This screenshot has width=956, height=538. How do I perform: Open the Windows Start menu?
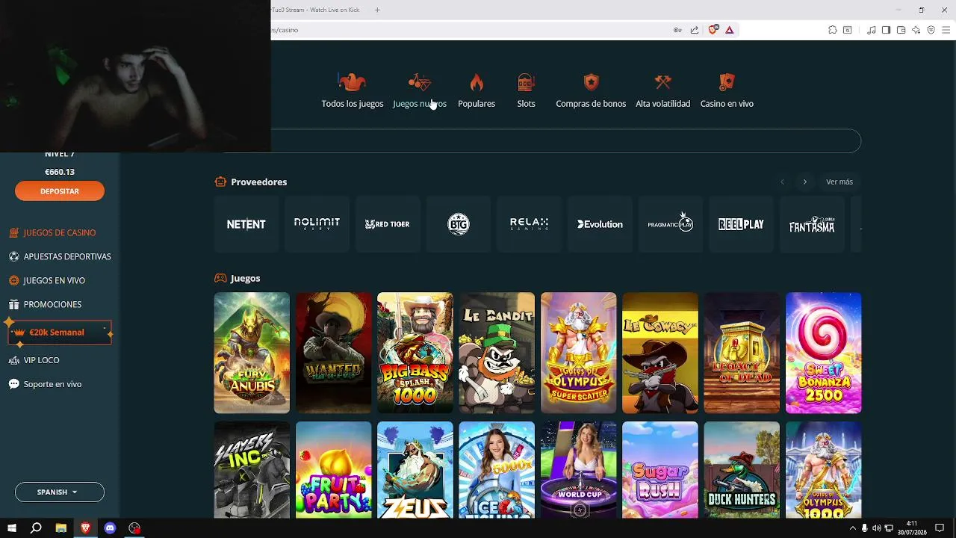12,528
